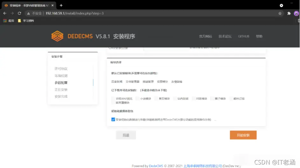Check the 手机WAP浏览 module checkbox
This screenshot has width=300, height=168.
click(x=113, y=98)
